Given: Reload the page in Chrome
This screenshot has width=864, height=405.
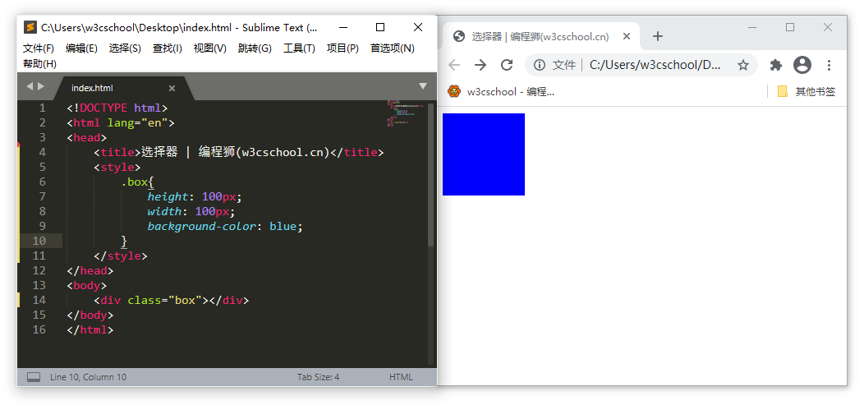Looking at the screenshot, I should tap(507, 65).
